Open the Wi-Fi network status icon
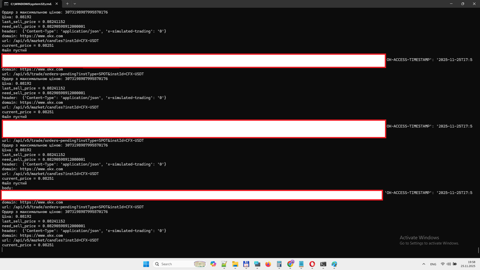The height and width of the screenshot is (270, 480). coord(442,264)
